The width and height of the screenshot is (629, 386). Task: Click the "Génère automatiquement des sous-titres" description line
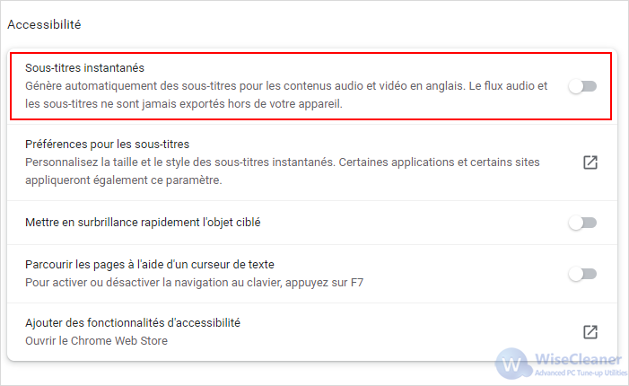(x=286, y=86)
